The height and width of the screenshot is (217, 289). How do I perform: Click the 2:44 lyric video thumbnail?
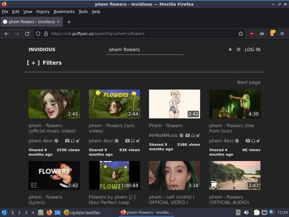coord(114,104)
